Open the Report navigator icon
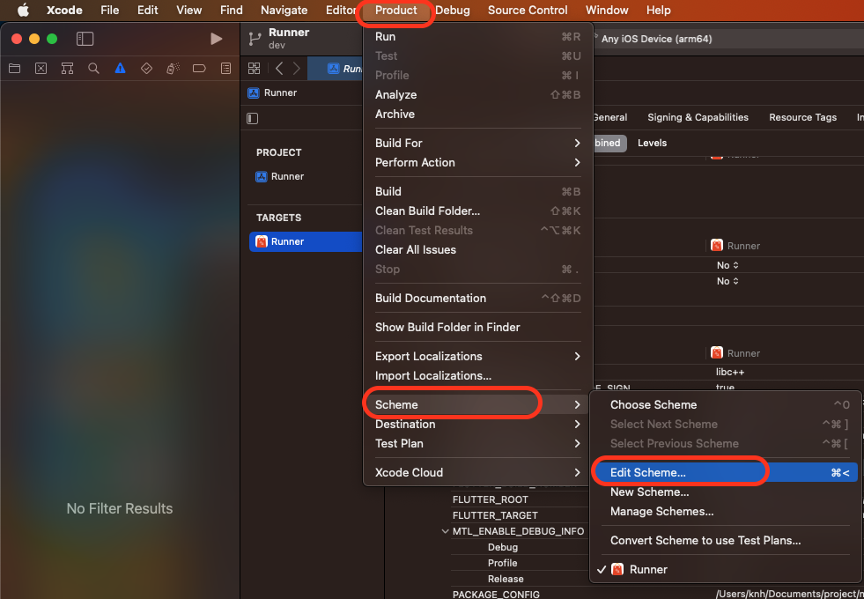This screenshot has width=864, height=599. pyautogui.click(x=226, y=69)
